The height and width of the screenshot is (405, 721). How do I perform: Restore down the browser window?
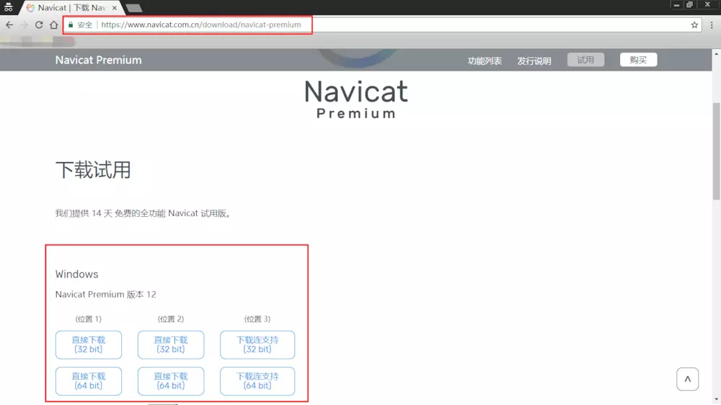click(x=689, y=4)
